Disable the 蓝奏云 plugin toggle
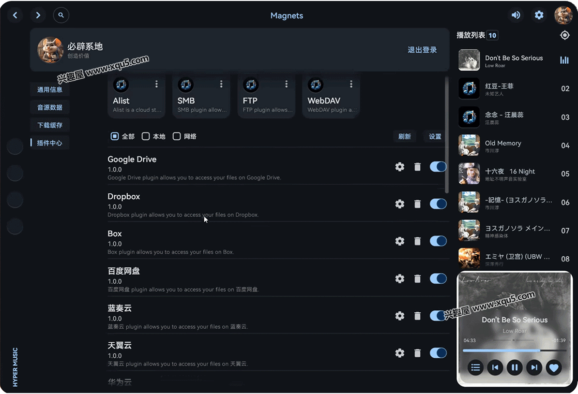The height and width of the screenshot is (394, 578). [x=438, y=316]
